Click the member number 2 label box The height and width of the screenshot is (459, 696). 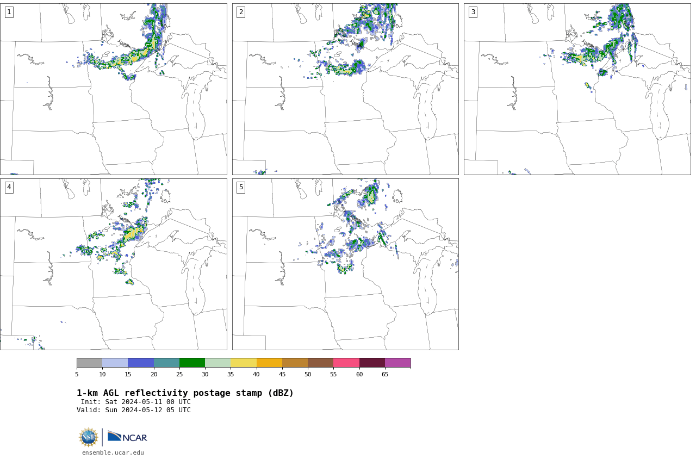pyautogui.click(x=241, y=12)
